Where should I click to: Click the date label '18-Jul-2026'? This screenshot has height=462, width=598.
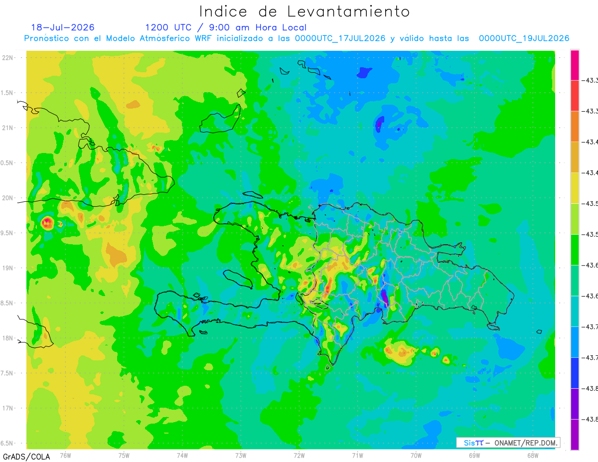tap(63, 27)
